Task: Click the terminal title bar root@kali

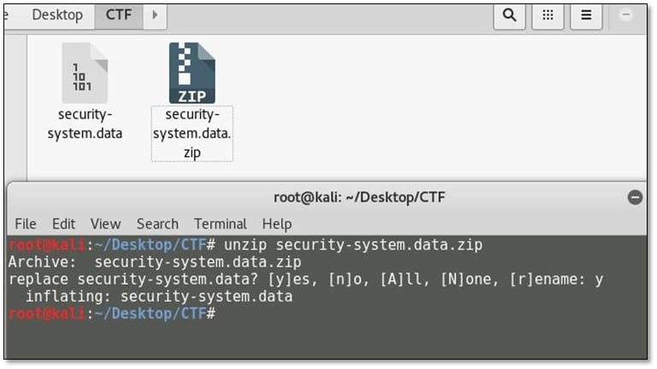Action: click(359, 197)
